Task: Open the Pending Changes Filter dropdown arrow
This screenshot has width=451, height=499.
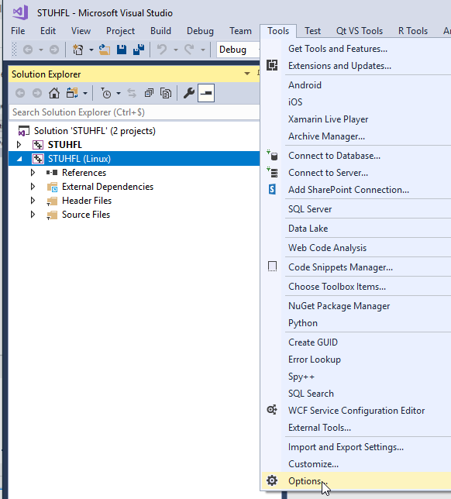Action: click(x=119, y=93)
